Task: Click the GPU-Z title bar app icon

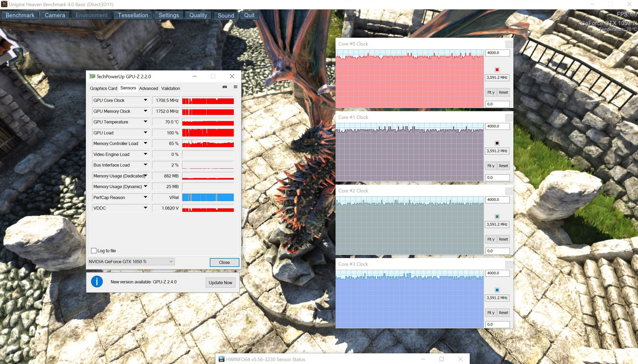Action: tap(92, 76)
